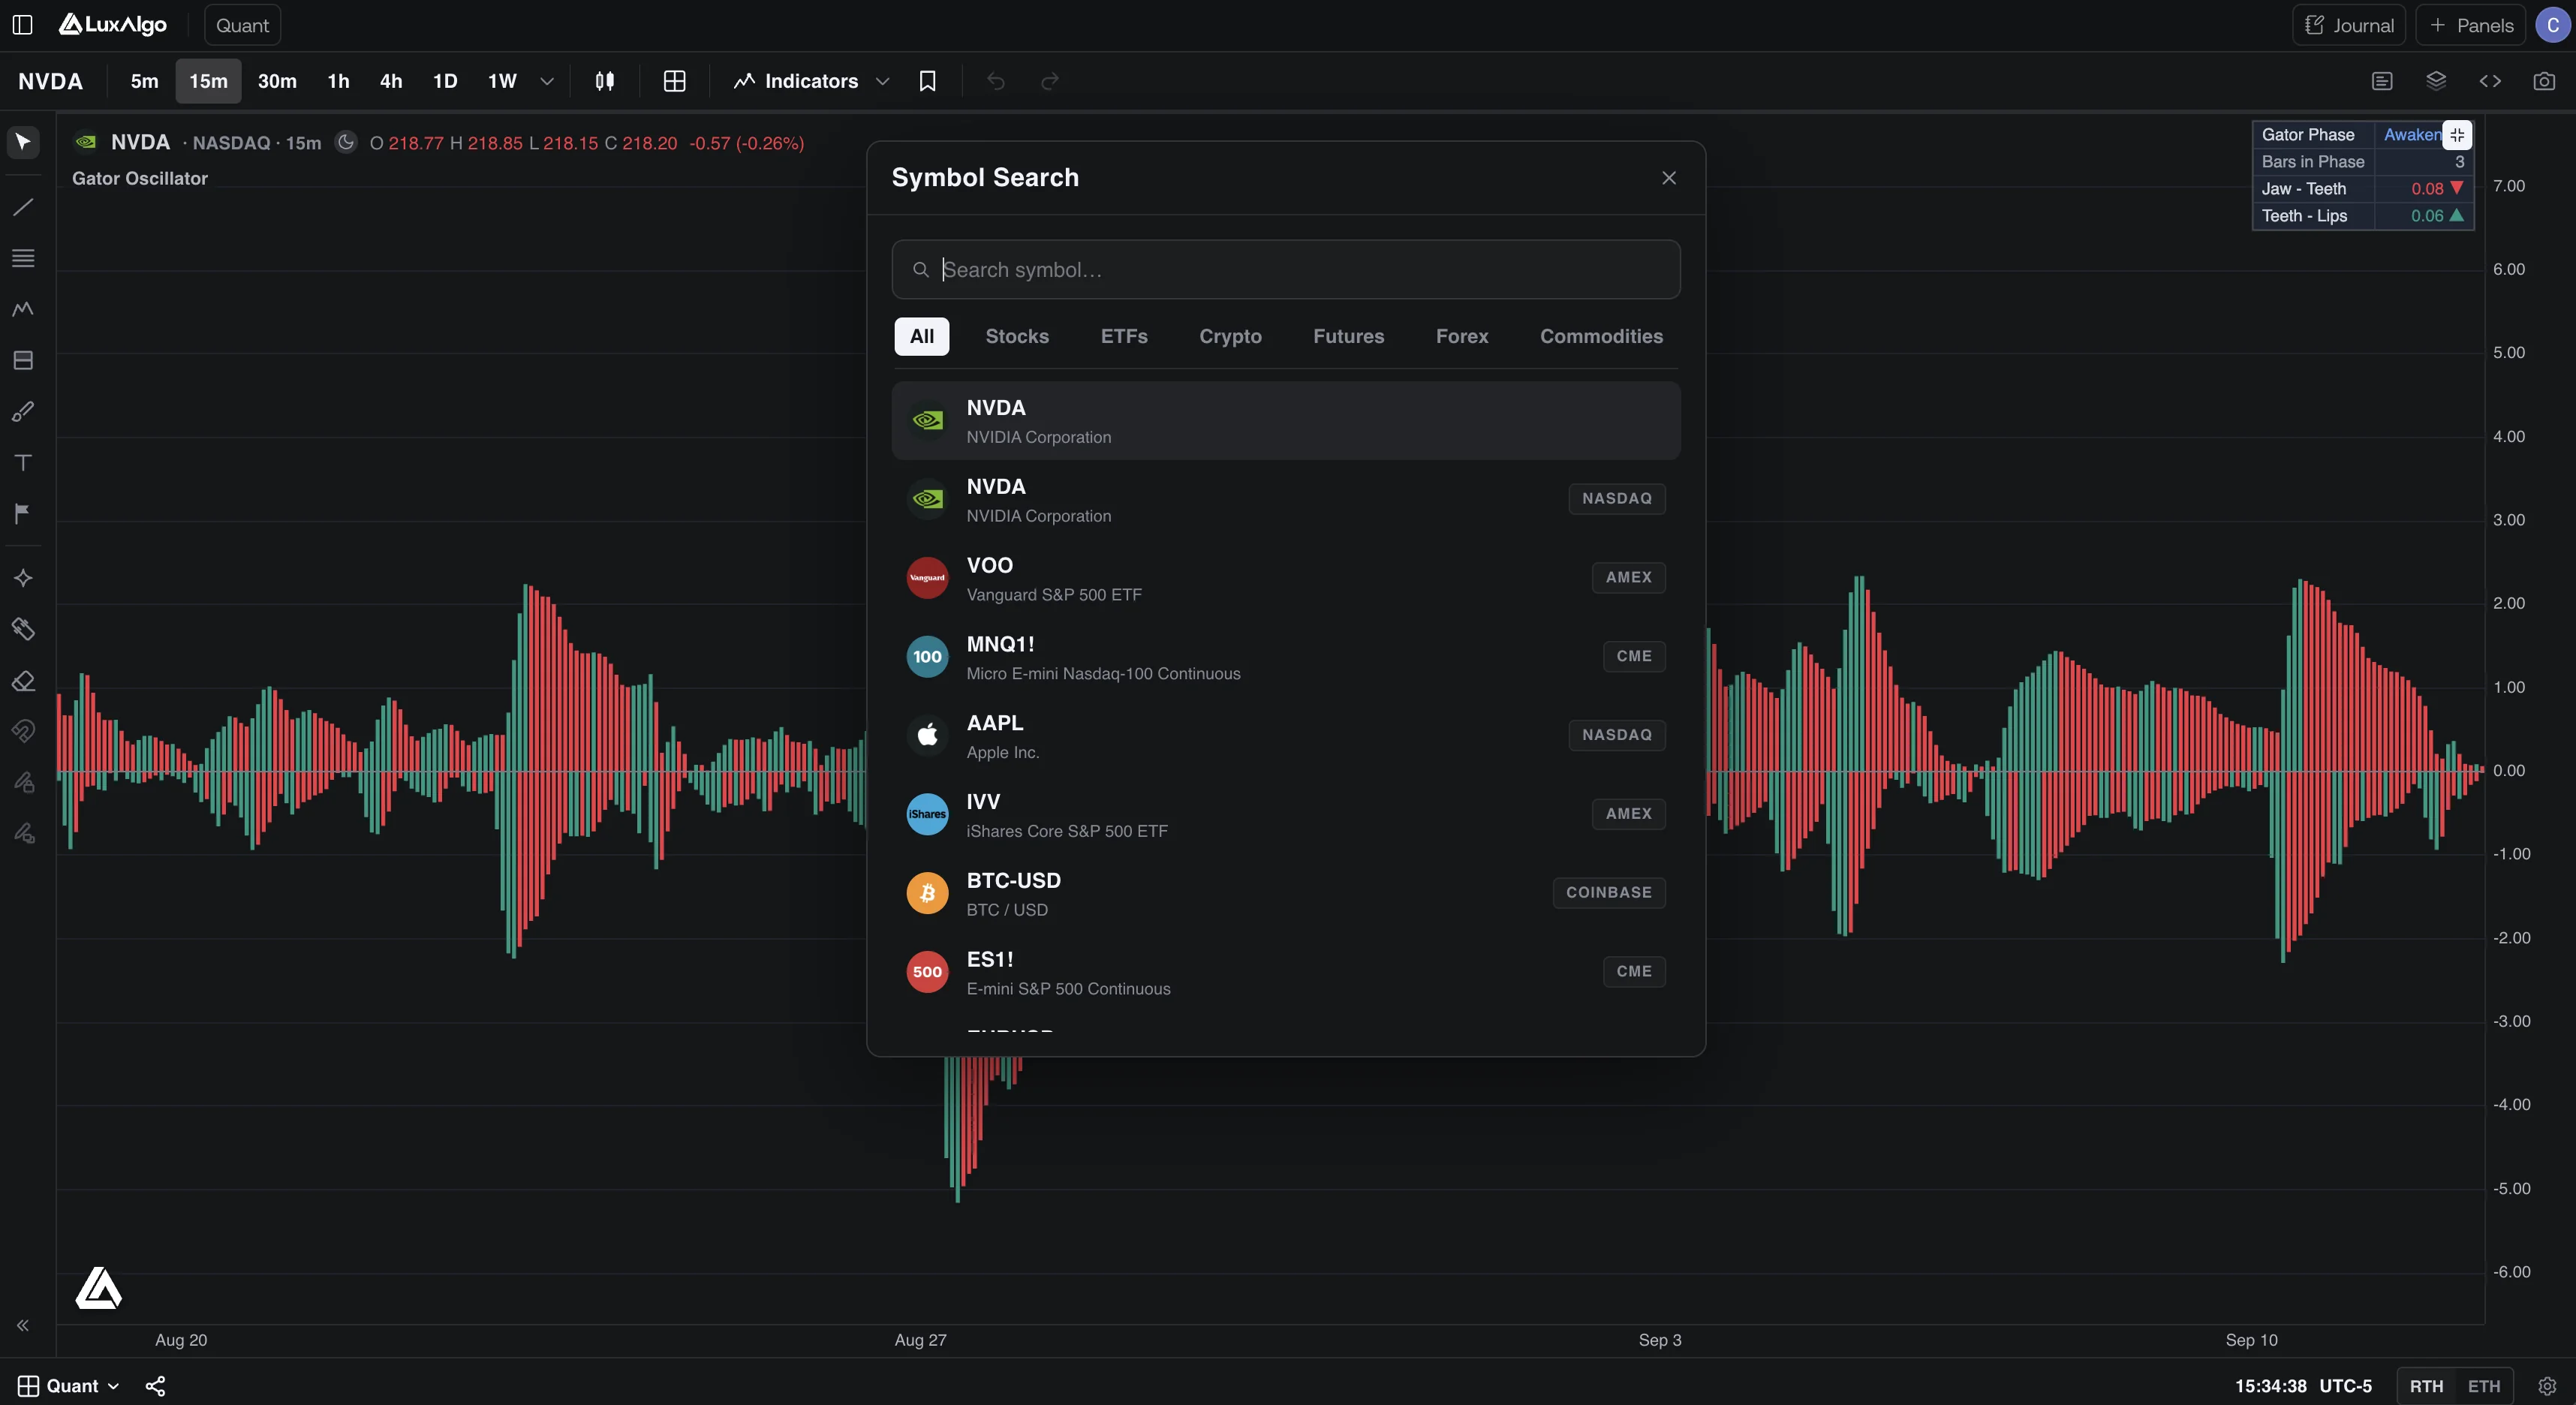Set timeframe to 30m

[277, 81]
